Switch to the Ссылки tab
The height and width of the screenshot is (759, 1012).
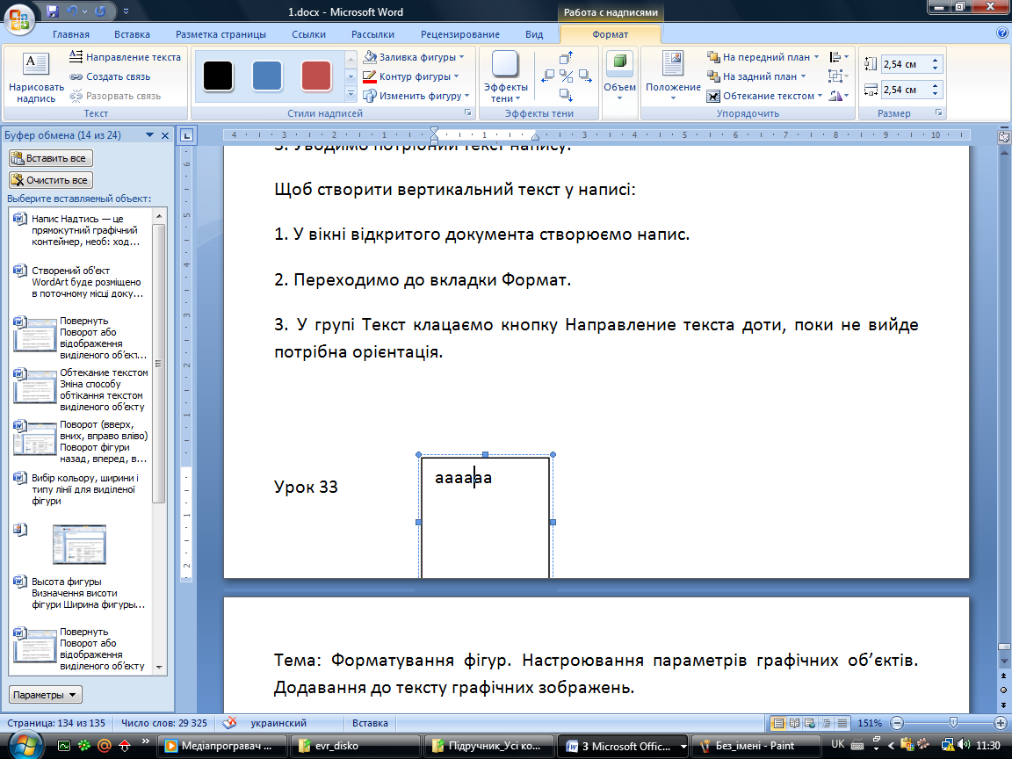(x=308, y=34)
